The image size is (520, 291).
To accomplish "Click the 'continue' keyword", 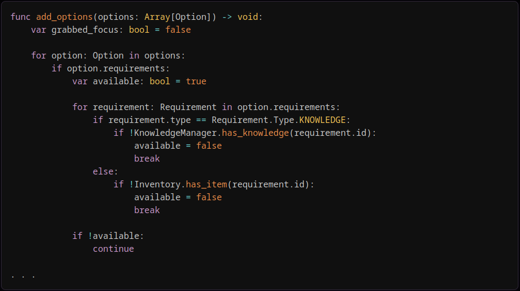I will pyautogui.click(x=113, y=249).
